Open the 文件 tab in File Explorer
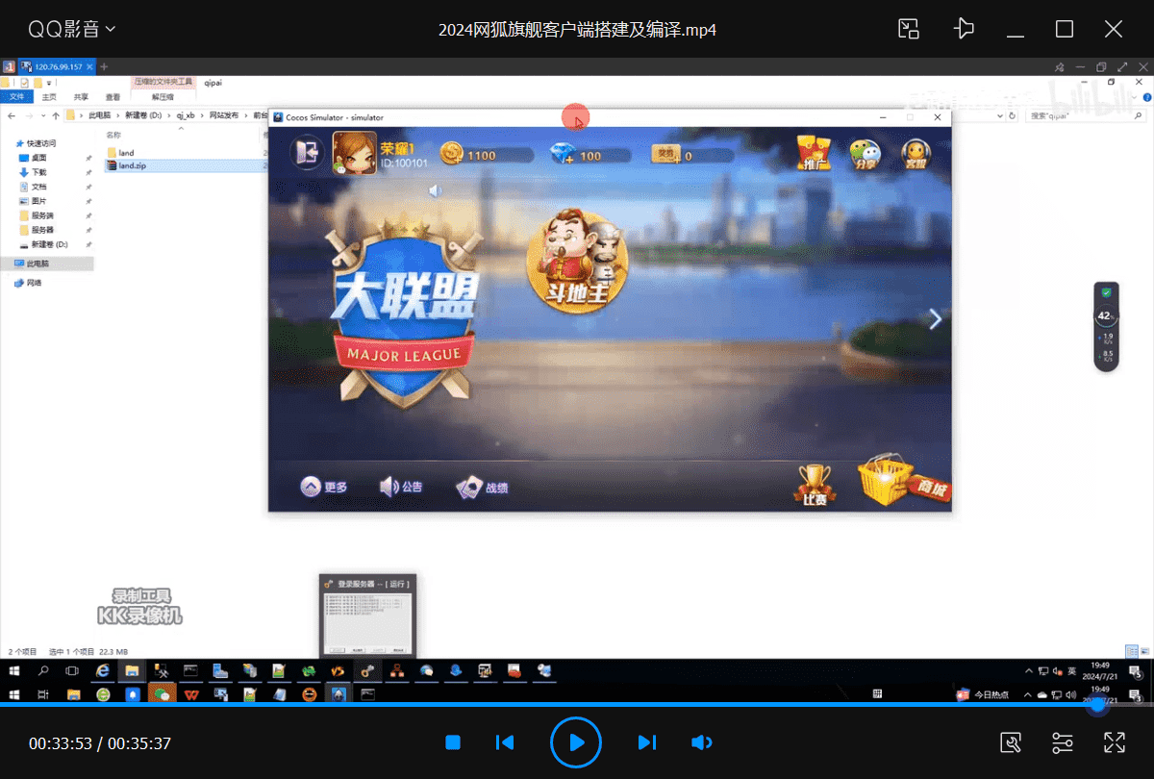1154x779 pixels. [16, 97]
